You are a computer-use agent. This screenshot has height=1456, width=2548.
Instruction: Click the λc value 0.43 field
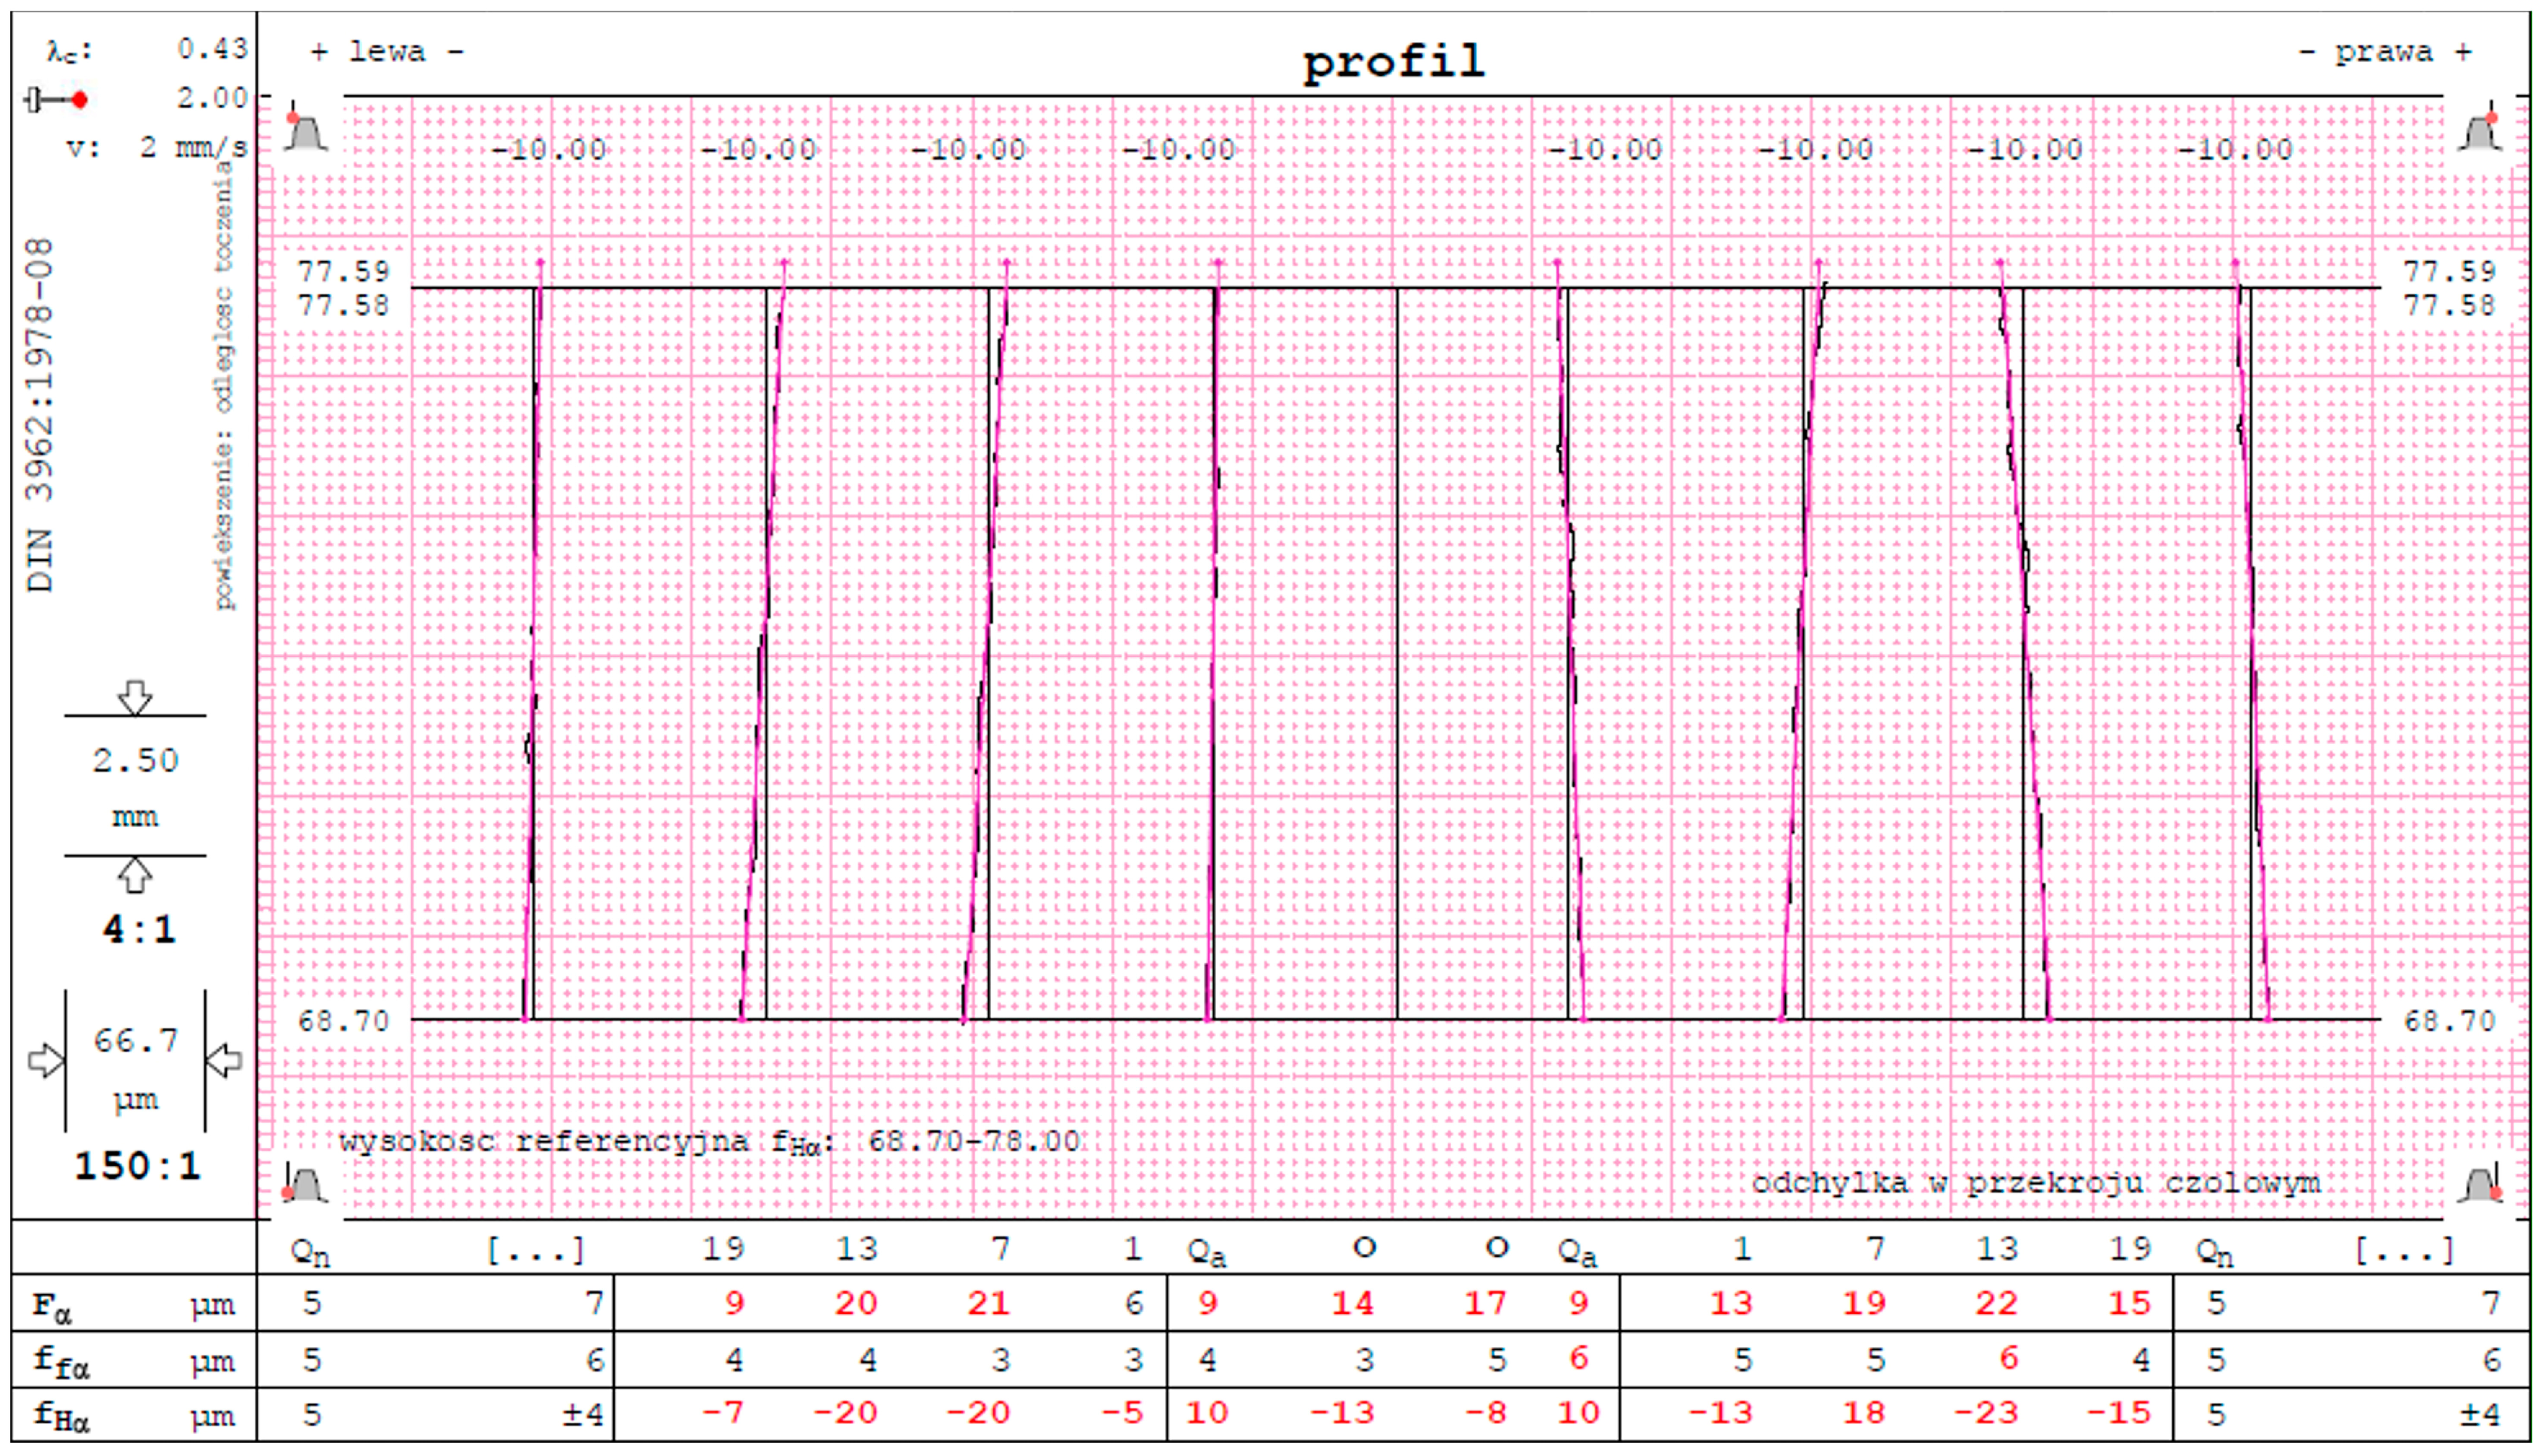[212, 48]
